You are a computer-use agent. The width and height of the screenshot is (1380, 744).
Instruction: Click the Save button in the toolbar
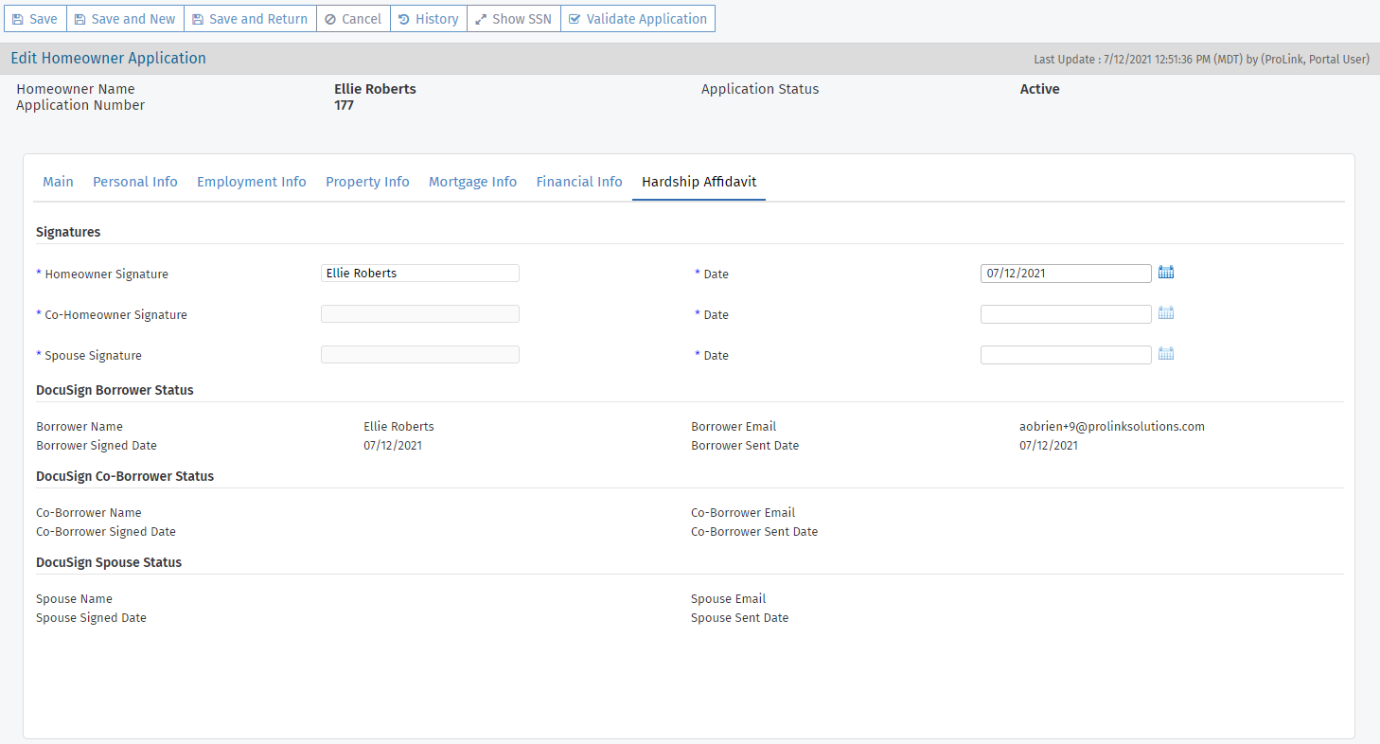click(35, 19)
